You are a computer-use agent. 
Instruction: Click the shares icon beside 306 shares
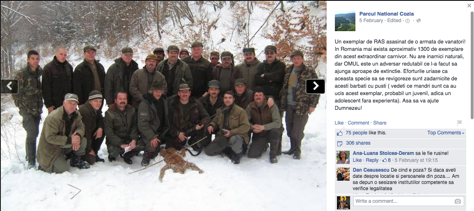click(340, 143)
